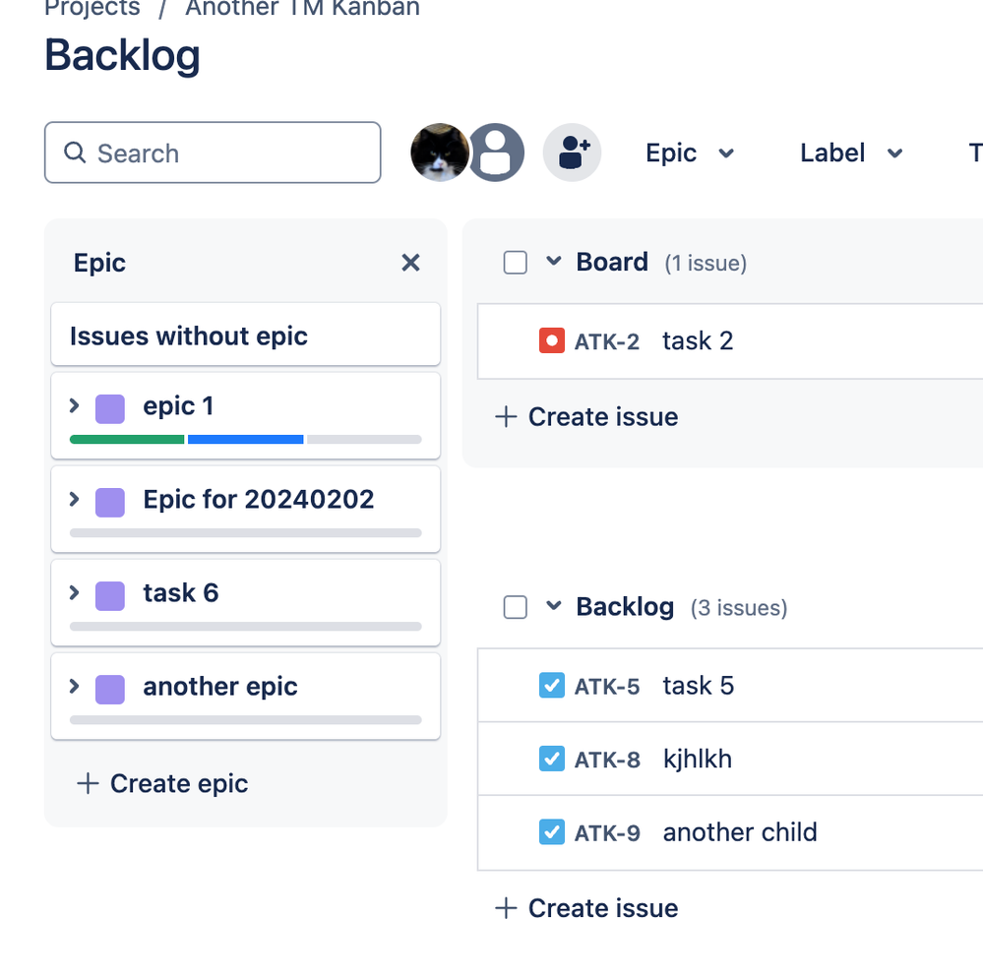The width and height of the screenshot is (983, 976).
Task: Click the '(3 issues)' count label
Action: tap(739, 608)
